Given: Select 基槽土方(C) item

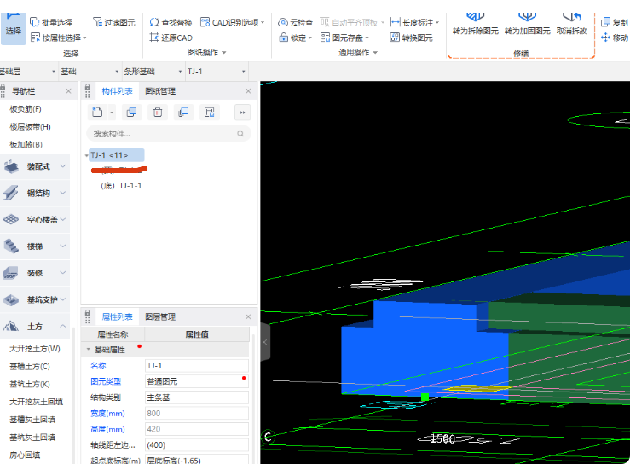Looking at the screenshot, I should coord(29,366).
